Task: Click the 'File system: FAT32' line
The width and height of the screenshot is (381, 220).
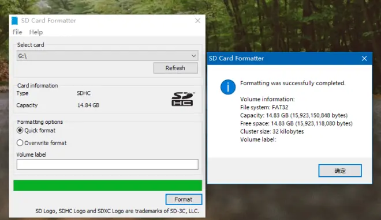Action: (264, 107)
